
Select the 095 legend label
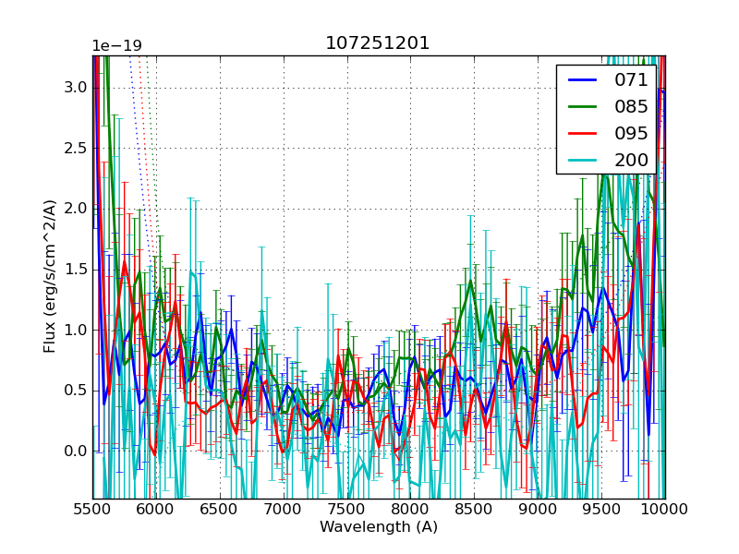tap(631, 134)
